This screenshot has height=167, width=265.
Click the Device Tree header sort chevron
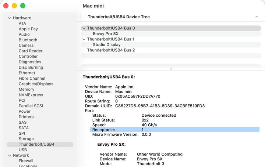(x=257, y=17)
